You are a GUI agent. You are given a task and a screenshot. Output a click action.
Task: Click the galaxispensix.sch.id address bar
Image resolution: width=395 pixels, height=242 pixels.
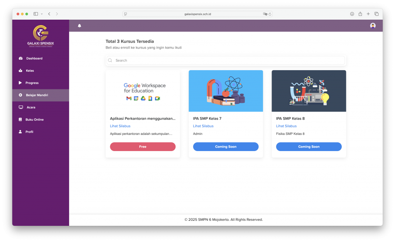tap(197, 14)
